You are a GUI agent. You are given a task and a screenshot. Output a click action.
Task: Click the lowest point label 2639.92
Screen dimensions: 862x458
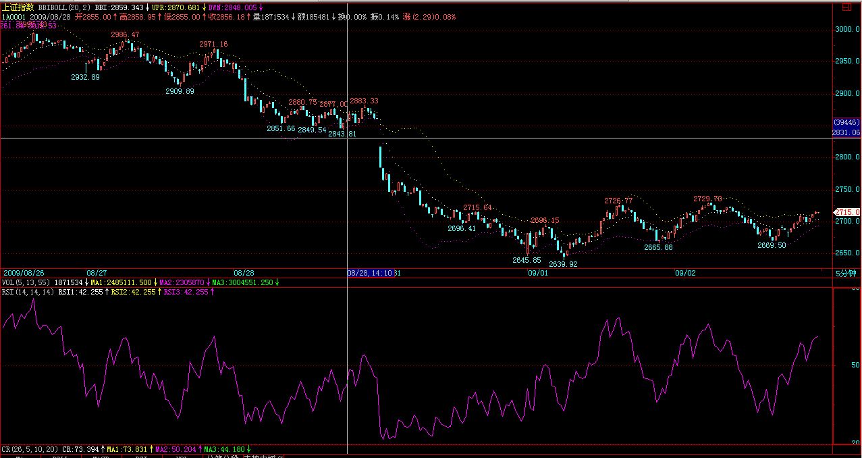tap(563, 265)
